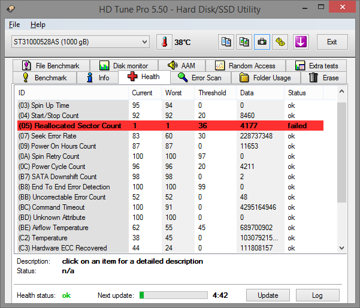This screenshot has height=308, width=360.
Task: Click the Next update progress bar
Action: pos(173,295)
